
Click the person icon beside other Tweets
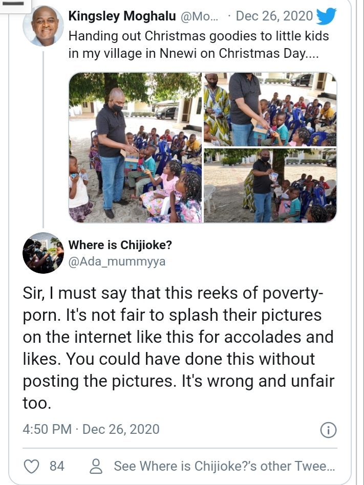pos(96,466)
